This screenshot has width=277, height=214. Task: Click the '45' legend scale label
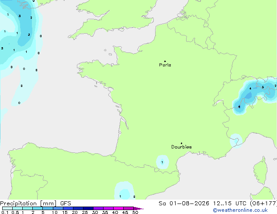125,212
